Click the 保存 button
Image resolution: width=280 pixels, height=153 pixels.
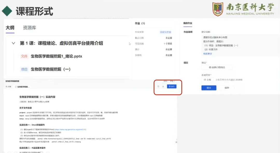pos(227,88)
